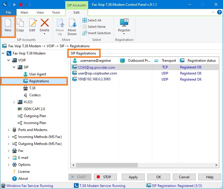
Task: Click the red stop icon in title bar
Action: 21,5
